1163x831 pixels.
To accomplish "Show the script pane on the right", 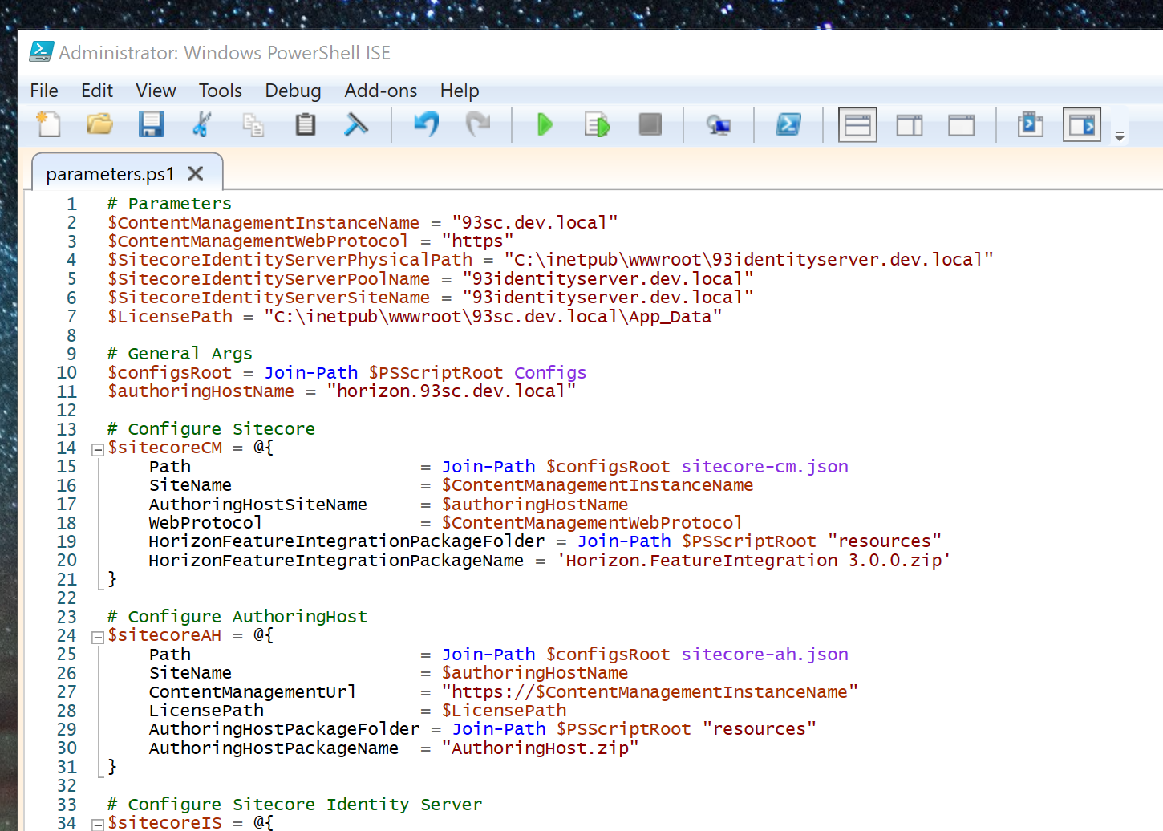I will click(910, 124).
